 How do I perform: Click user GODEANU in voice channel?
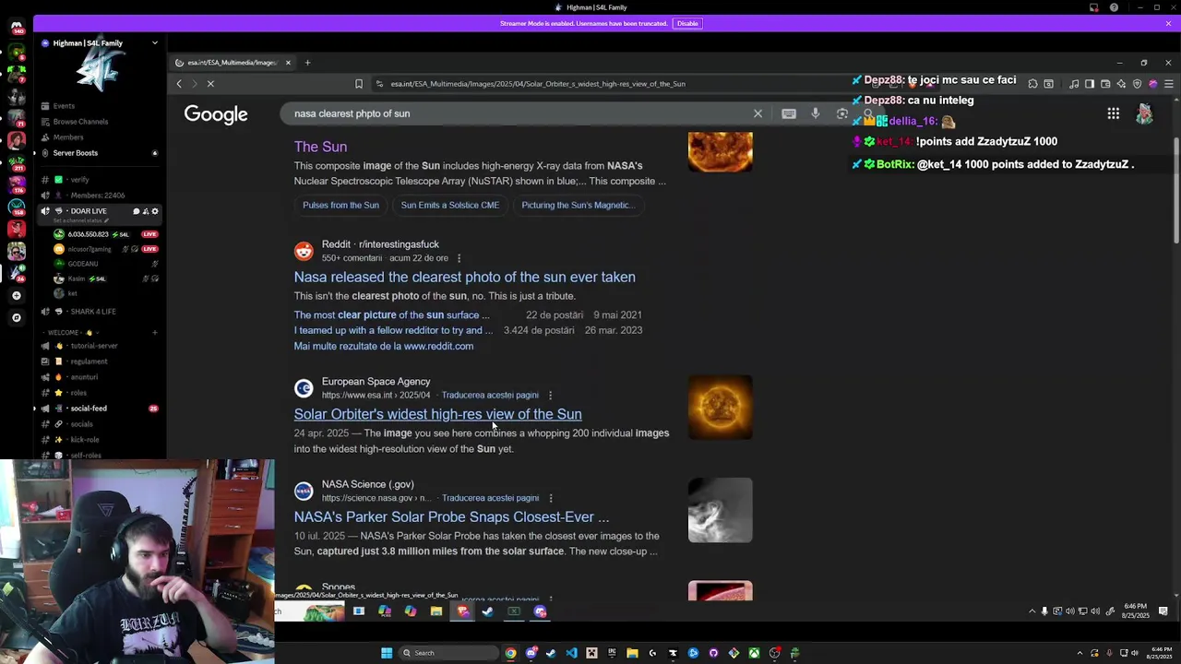click(82, 264)
